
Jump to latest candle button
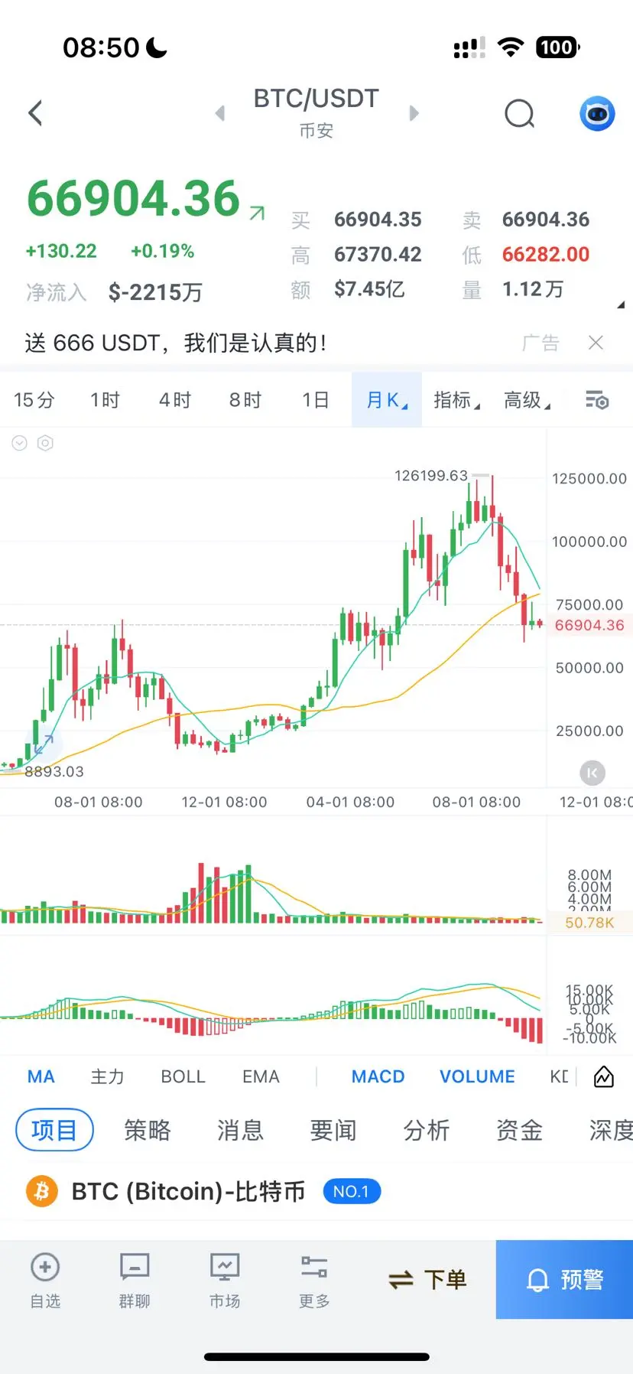592,773
